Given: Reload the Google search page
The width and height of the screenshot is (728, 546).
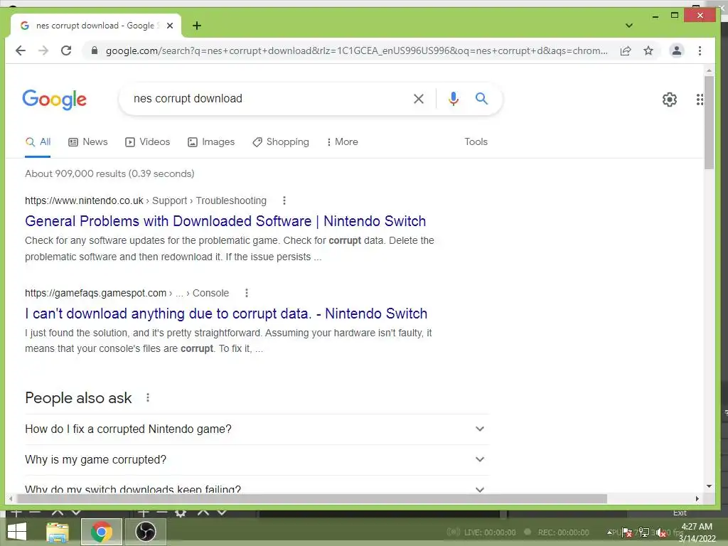Looking at the screenshot, I should point(66,50).
